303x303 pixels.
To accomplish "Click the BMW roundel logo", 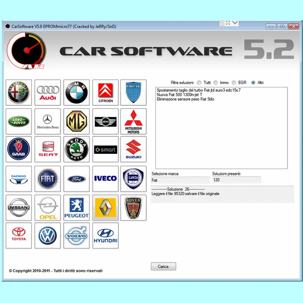I will (x=77, y=92).
